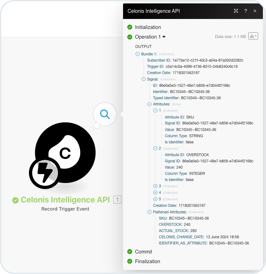Expand the panel to full screen
Screen dimensions: 266x274
point(236,11)
